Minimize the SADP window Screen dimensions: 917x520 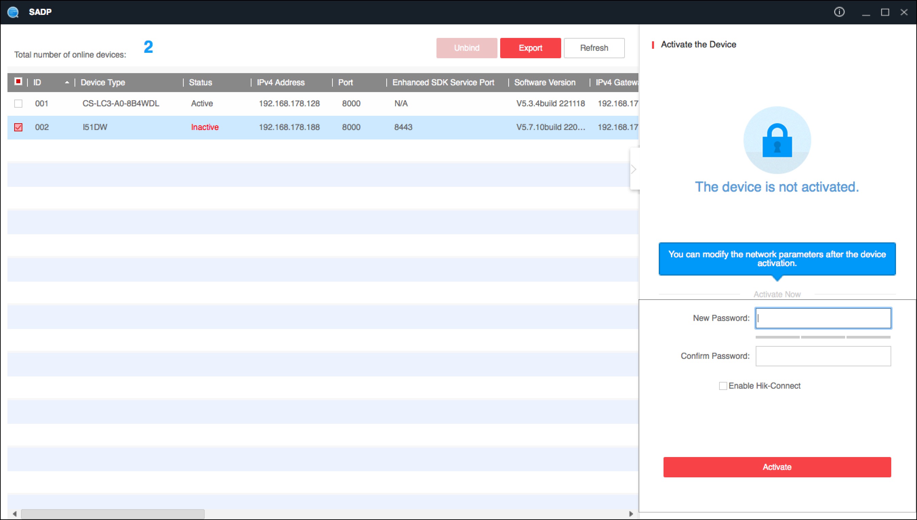(x=865, y=12)
